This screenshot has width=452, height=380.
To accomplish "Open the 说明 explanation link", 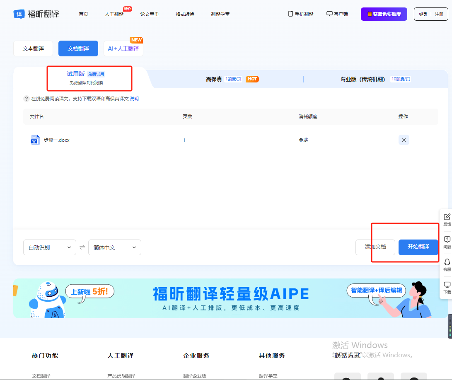I will click(x=134, y=99).
